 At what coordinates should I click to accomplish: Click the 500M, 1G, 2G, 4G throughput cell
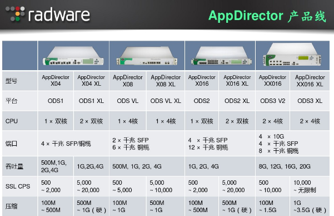coord(147,166)
